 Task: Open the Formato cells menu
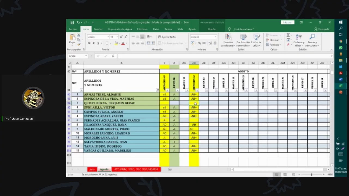coord(273,45)
